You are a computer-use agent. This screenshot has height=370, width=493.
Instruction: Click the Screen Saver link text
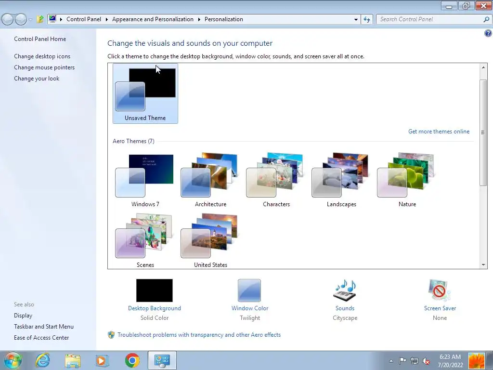tap(440, 308)
